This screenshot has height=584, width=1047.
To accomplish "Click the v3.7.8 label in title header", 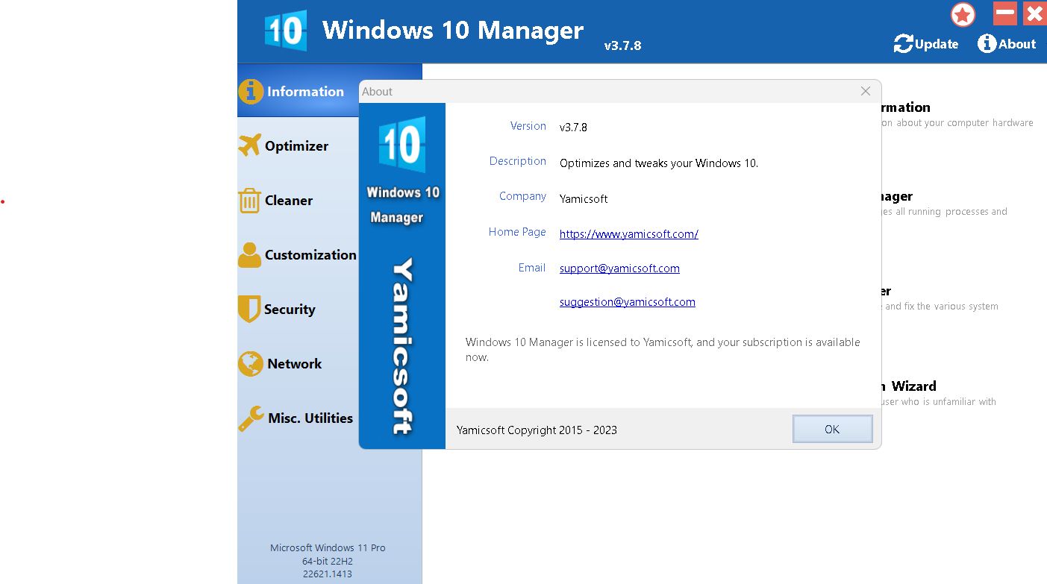I will click(622, 45).
